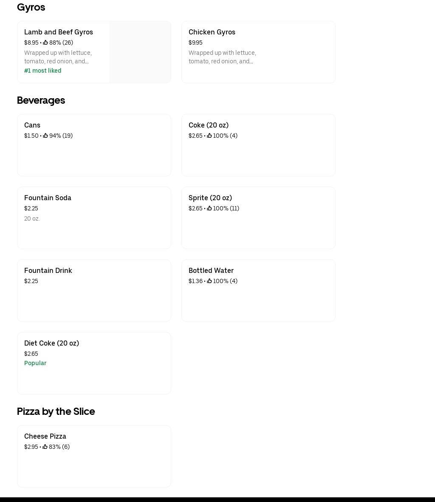Select the Coke (20 oz) title

pyautogui.click(x=209, y=125)
